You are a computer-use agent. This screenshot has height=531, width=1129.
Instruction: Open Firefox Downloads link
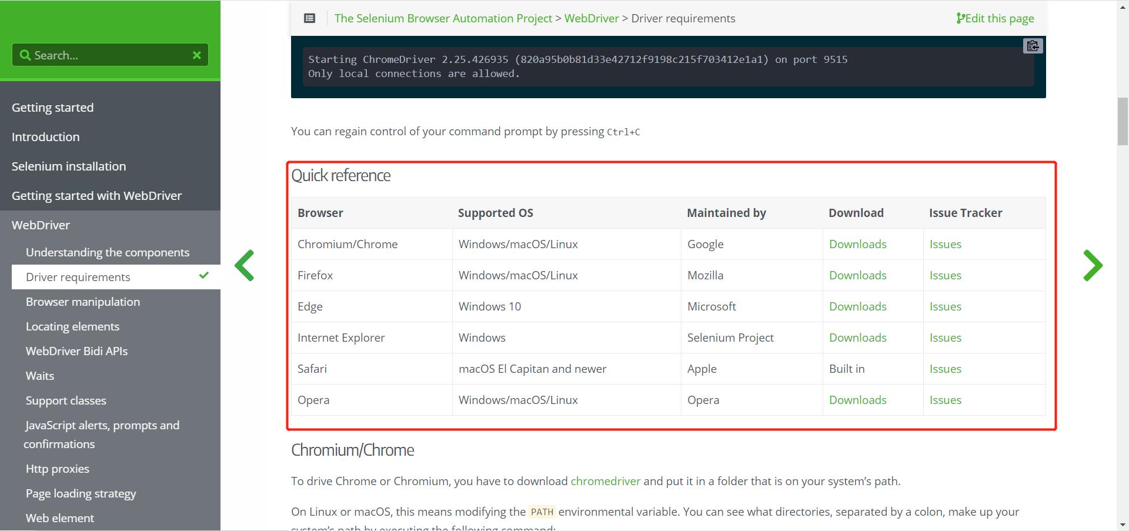click(x=858, y=275)
